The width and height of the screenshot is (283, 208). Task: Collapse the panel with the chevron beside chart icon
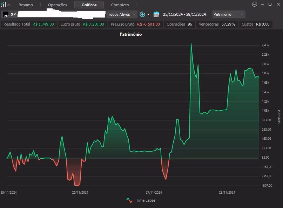[x=9, y=5]
